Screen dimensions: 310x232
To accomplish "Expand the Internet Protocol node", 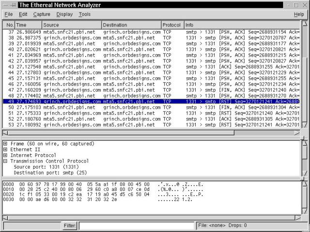I will [x=5, y=156].
